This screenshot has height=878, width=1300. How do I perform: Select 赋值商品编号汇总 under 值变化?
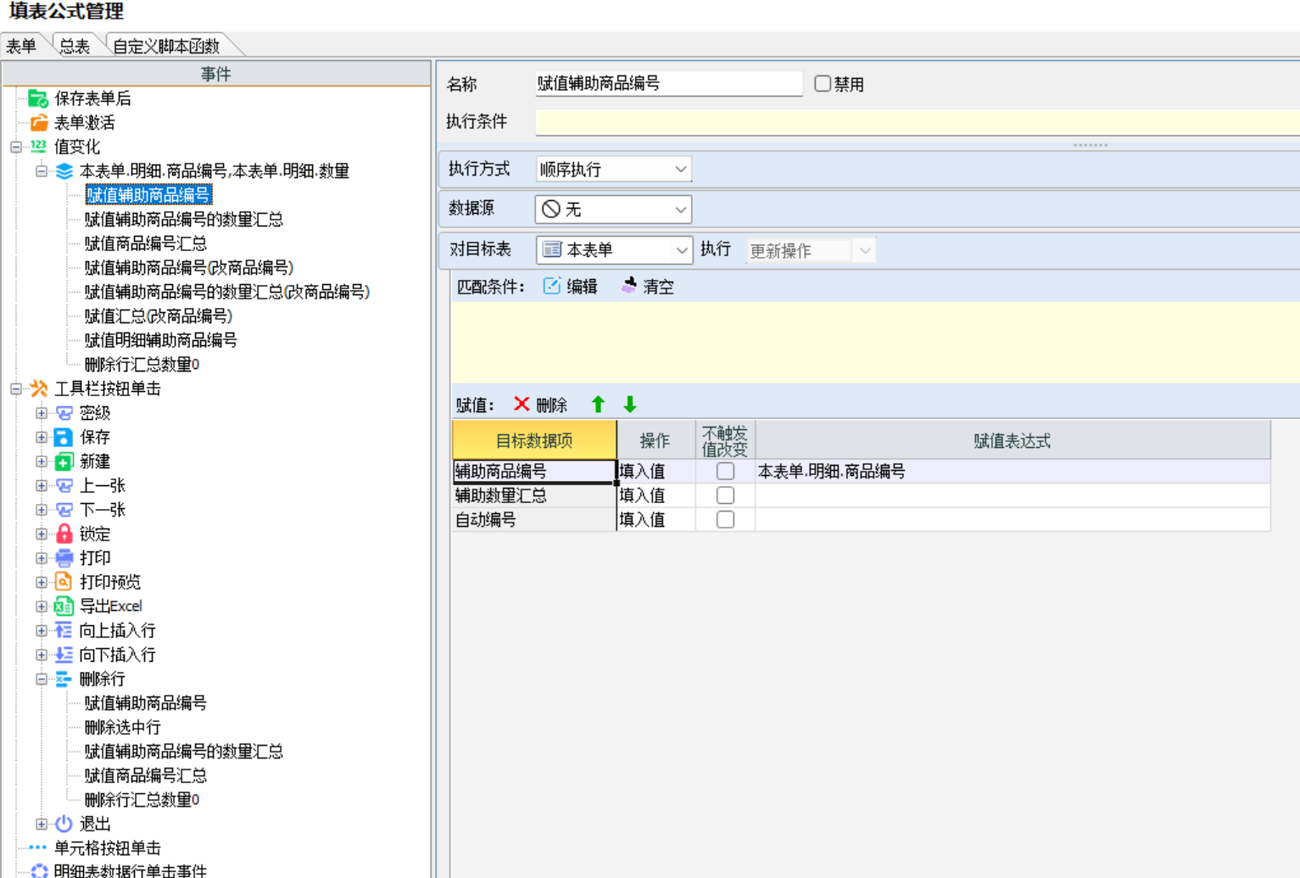146,243
